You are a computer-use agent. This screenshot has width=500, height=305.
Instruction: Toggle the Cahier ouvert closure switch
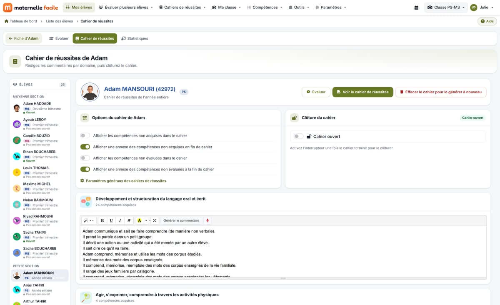click(x=298, y=136)
